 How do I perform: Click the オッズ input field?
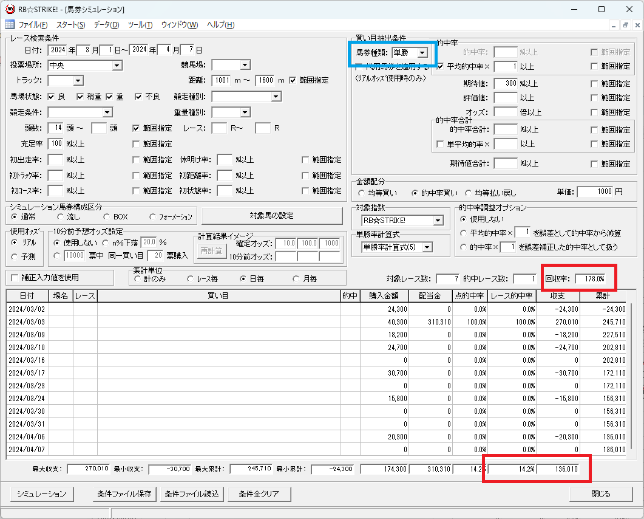506,112
